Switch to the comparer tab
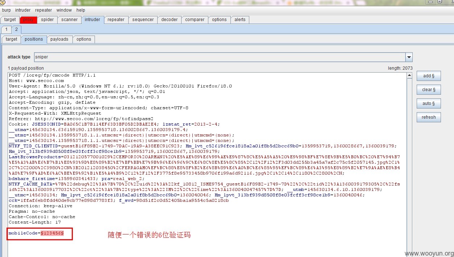Screen dimensions: 454x257 pyautogui.click(x=195, y=20)
